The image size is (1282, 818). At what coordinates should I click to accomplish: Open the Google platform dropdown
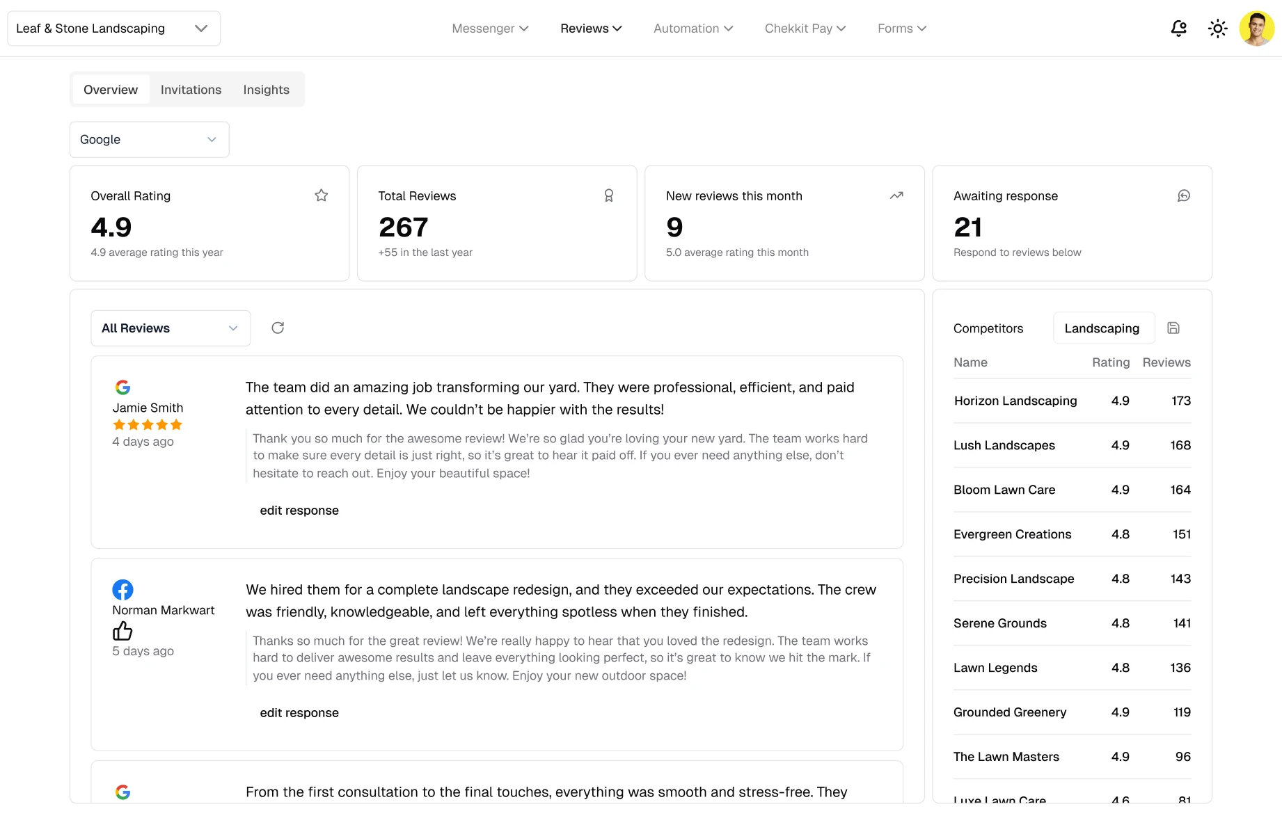(148, 139)
